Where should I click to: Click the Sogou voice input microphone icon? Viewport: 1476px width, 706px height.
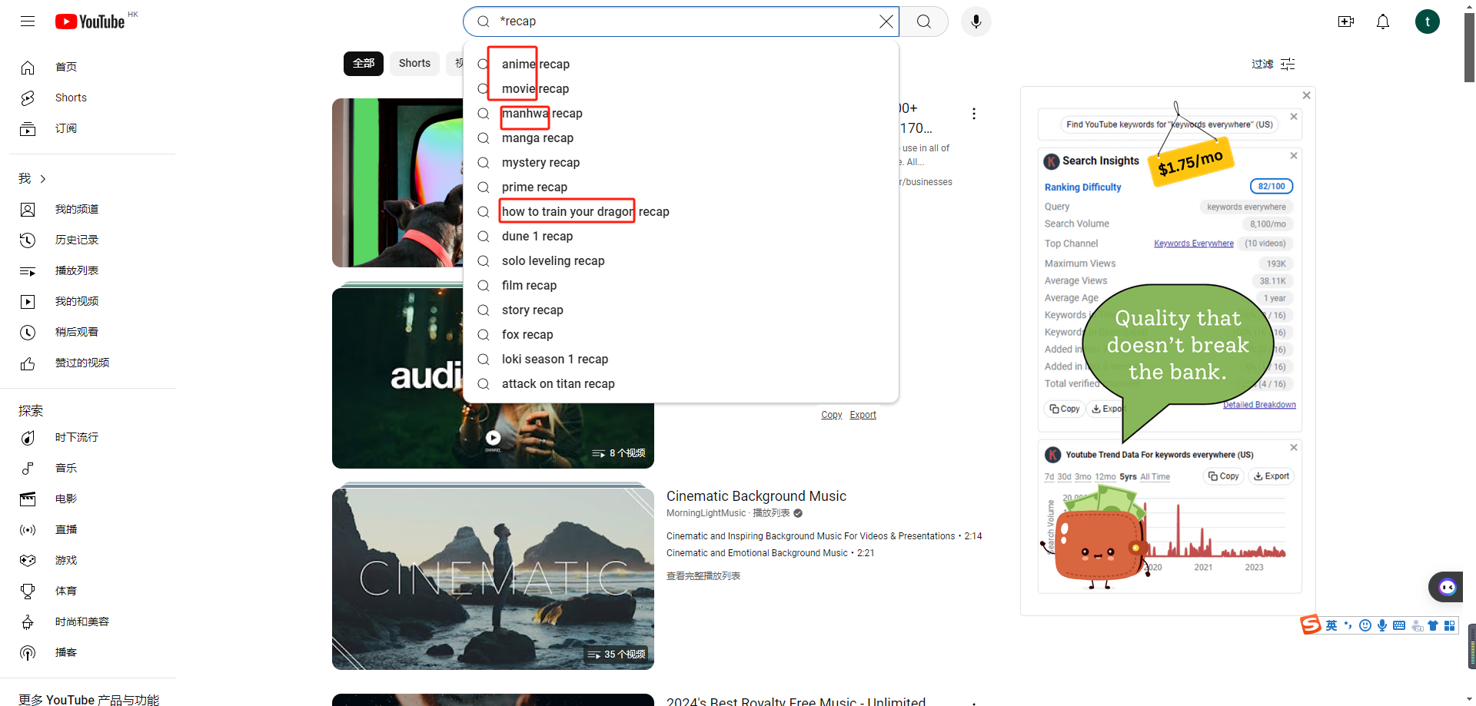[1383, 625]
